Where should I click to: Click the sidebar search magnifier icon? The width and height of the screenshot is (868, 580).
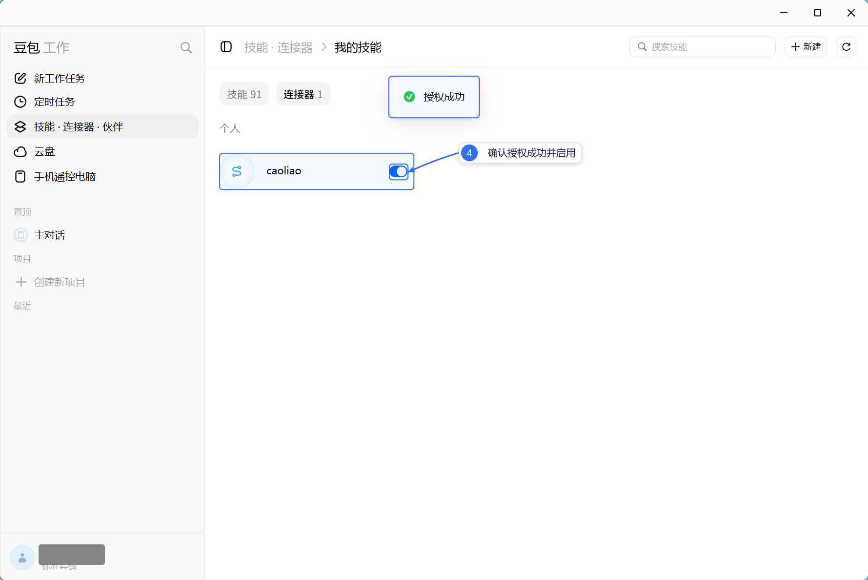click(x=186, y=47)
